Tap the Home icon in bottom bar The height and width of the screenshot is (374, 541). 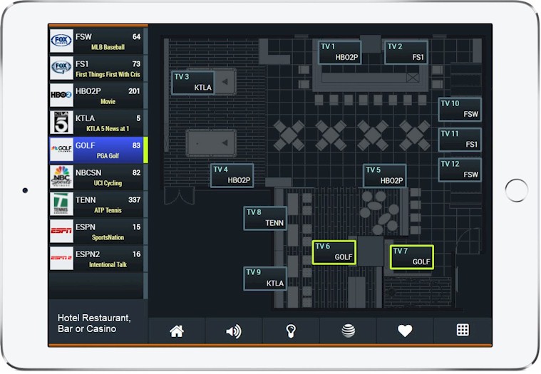177,331
